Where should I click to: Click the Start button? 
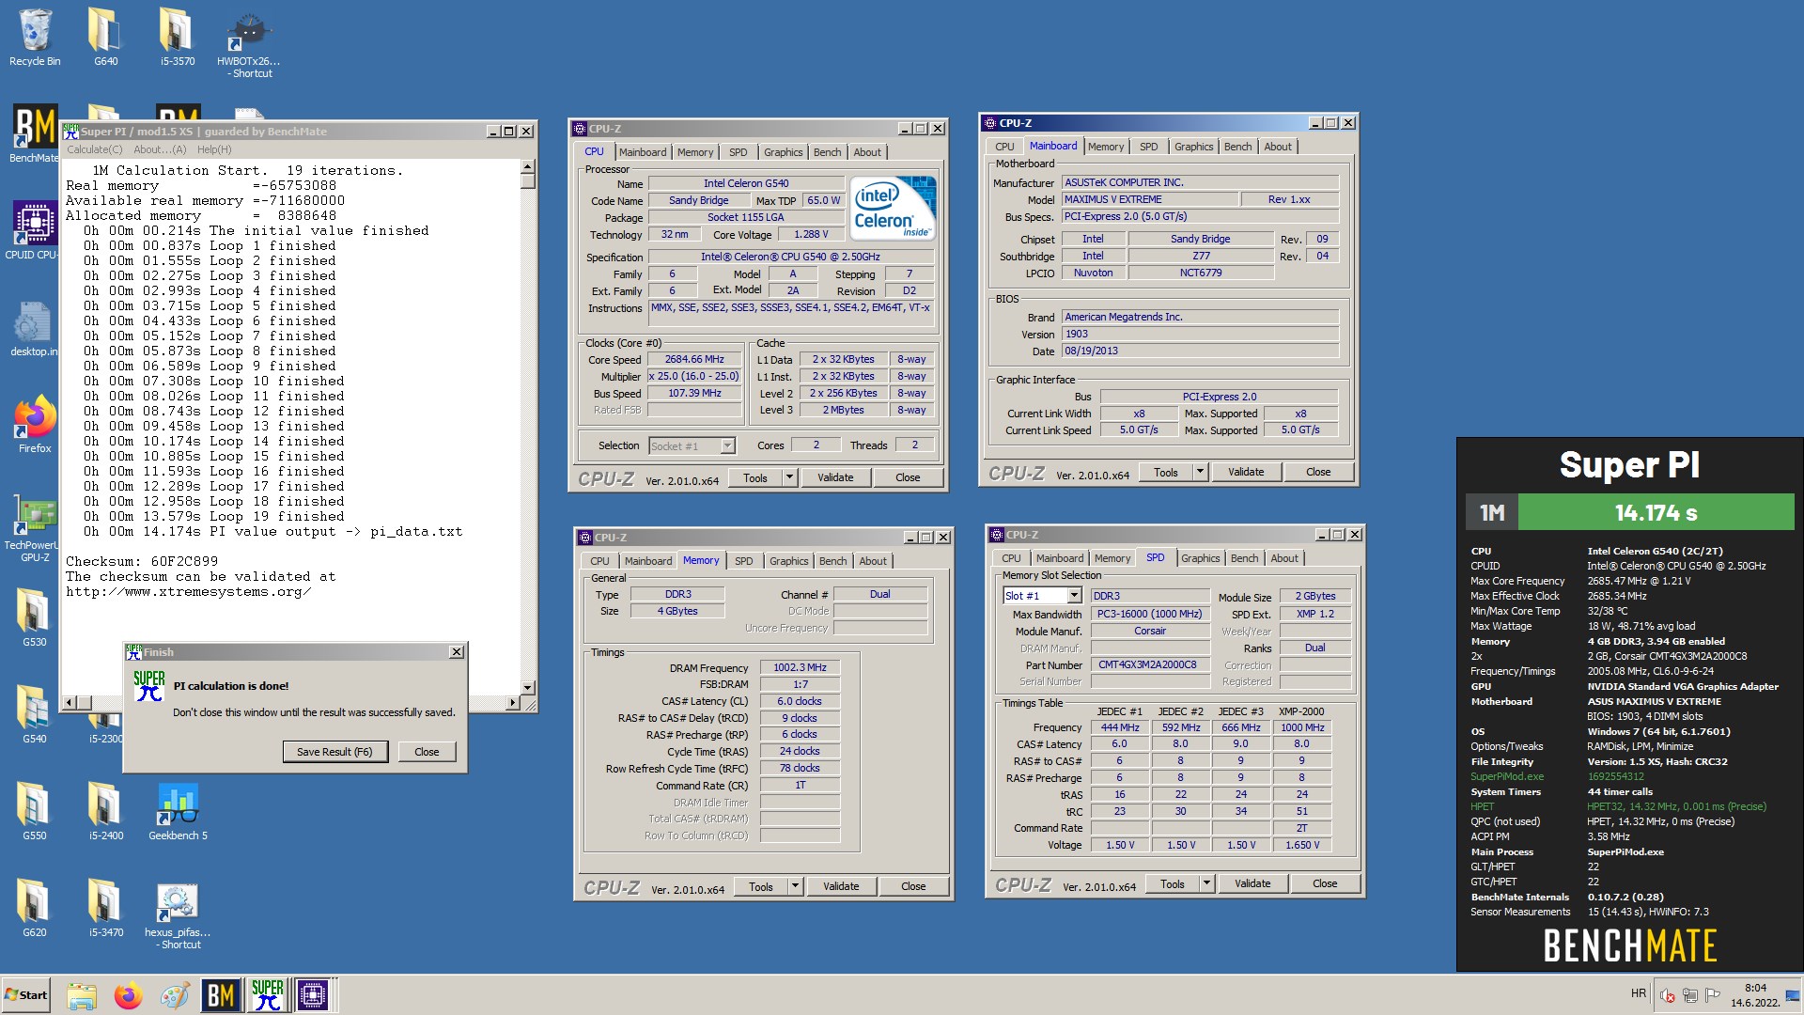click(26, 995)
